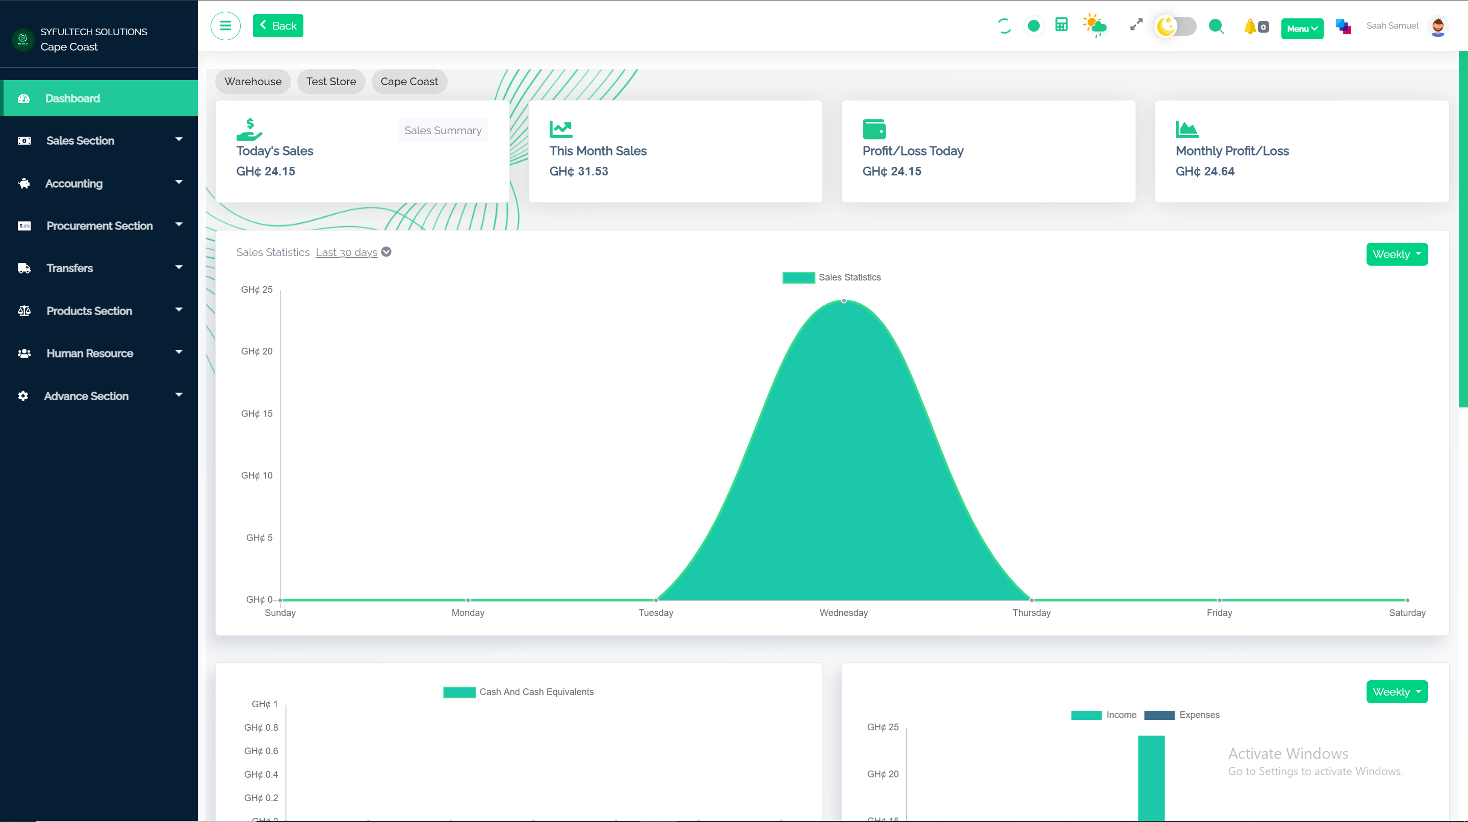Click the user avatar picture
1468x822 pixels.
pyautogui.click(x=1437, y=26)
